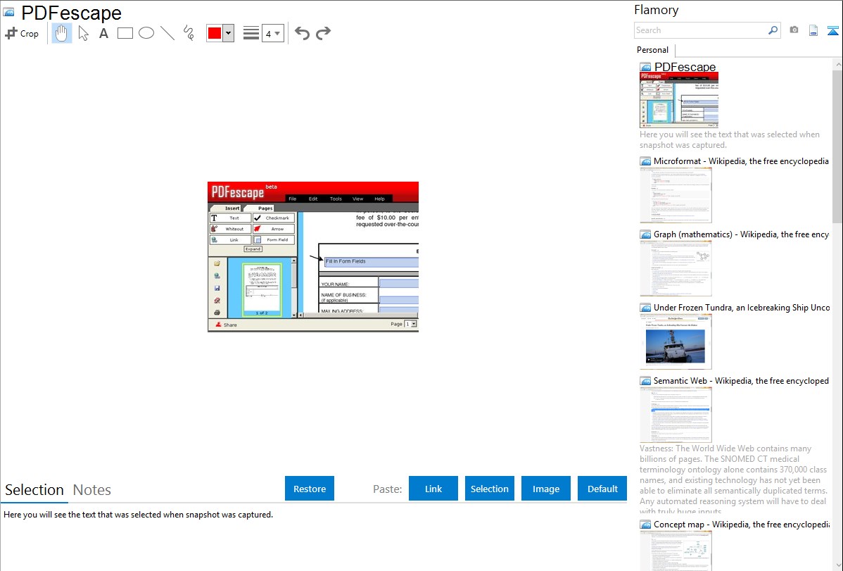Image resolution: width=843 pixels, height=571 pixels.
Task: Open the red annotation color swatch
Action: click(215, 33)
